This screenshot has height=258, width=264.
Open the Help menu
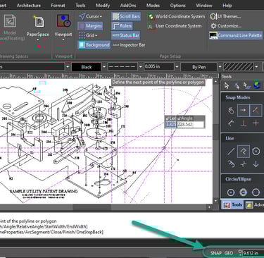[227, 5]
